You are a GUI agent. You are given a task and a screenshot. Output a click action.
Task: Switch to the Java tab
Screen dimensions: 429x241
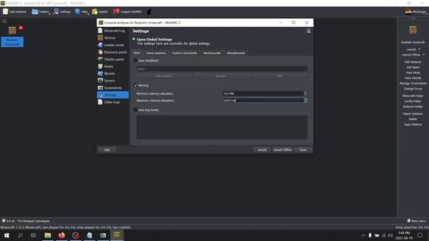pyautogui.click(x=137, y=53)
